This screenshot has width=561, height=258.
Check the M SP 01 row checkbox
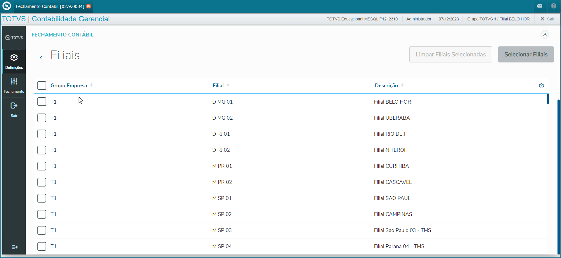click(42, 198)
